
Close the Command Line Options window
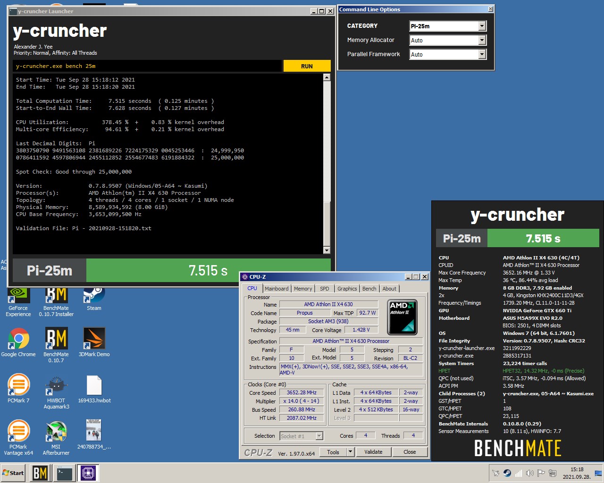point(490,9)
